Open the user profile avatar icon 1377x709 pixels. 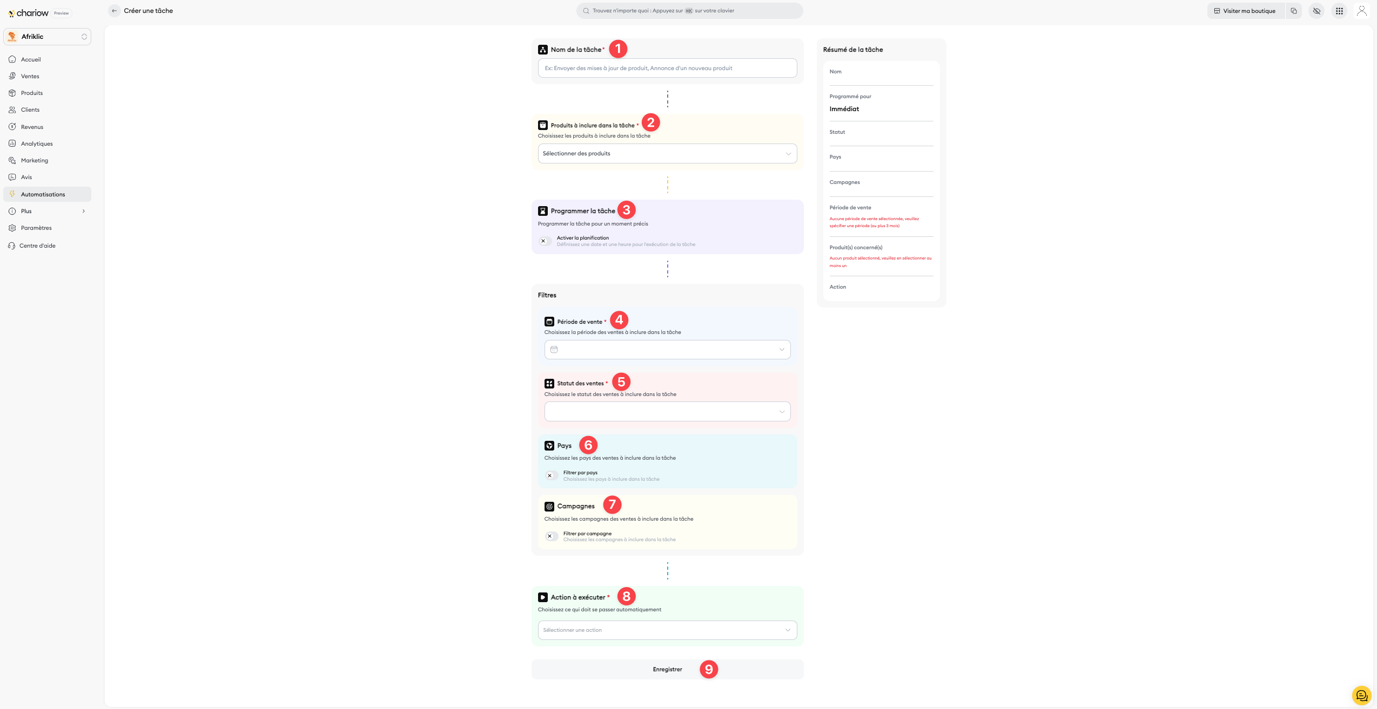pos(1361,11)
